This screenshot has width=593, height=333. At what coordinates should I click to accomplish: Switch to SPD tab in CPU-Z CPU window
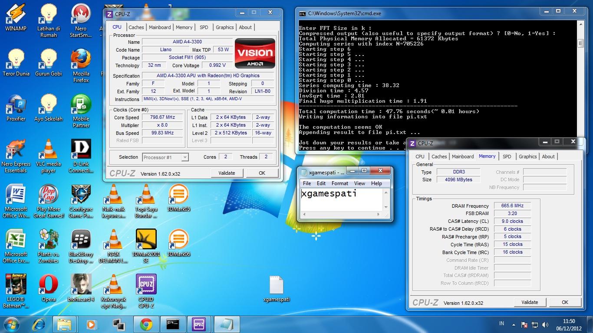click(x=204, y=27)
